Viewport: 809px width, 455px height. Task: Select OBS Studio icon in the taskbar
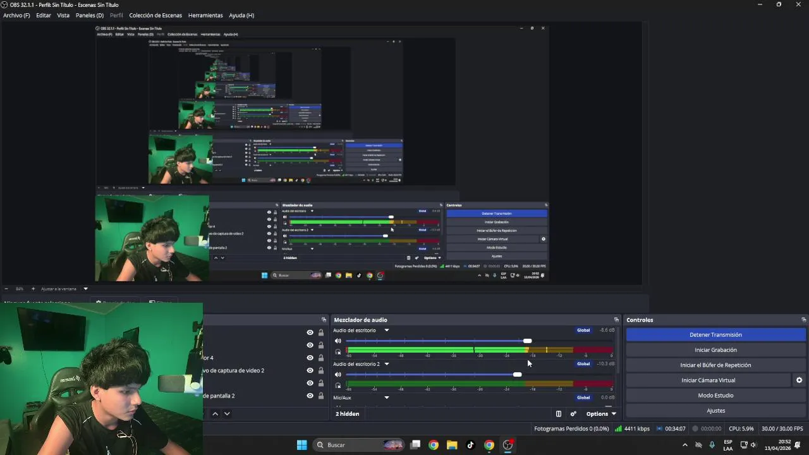tap(508, 445)
